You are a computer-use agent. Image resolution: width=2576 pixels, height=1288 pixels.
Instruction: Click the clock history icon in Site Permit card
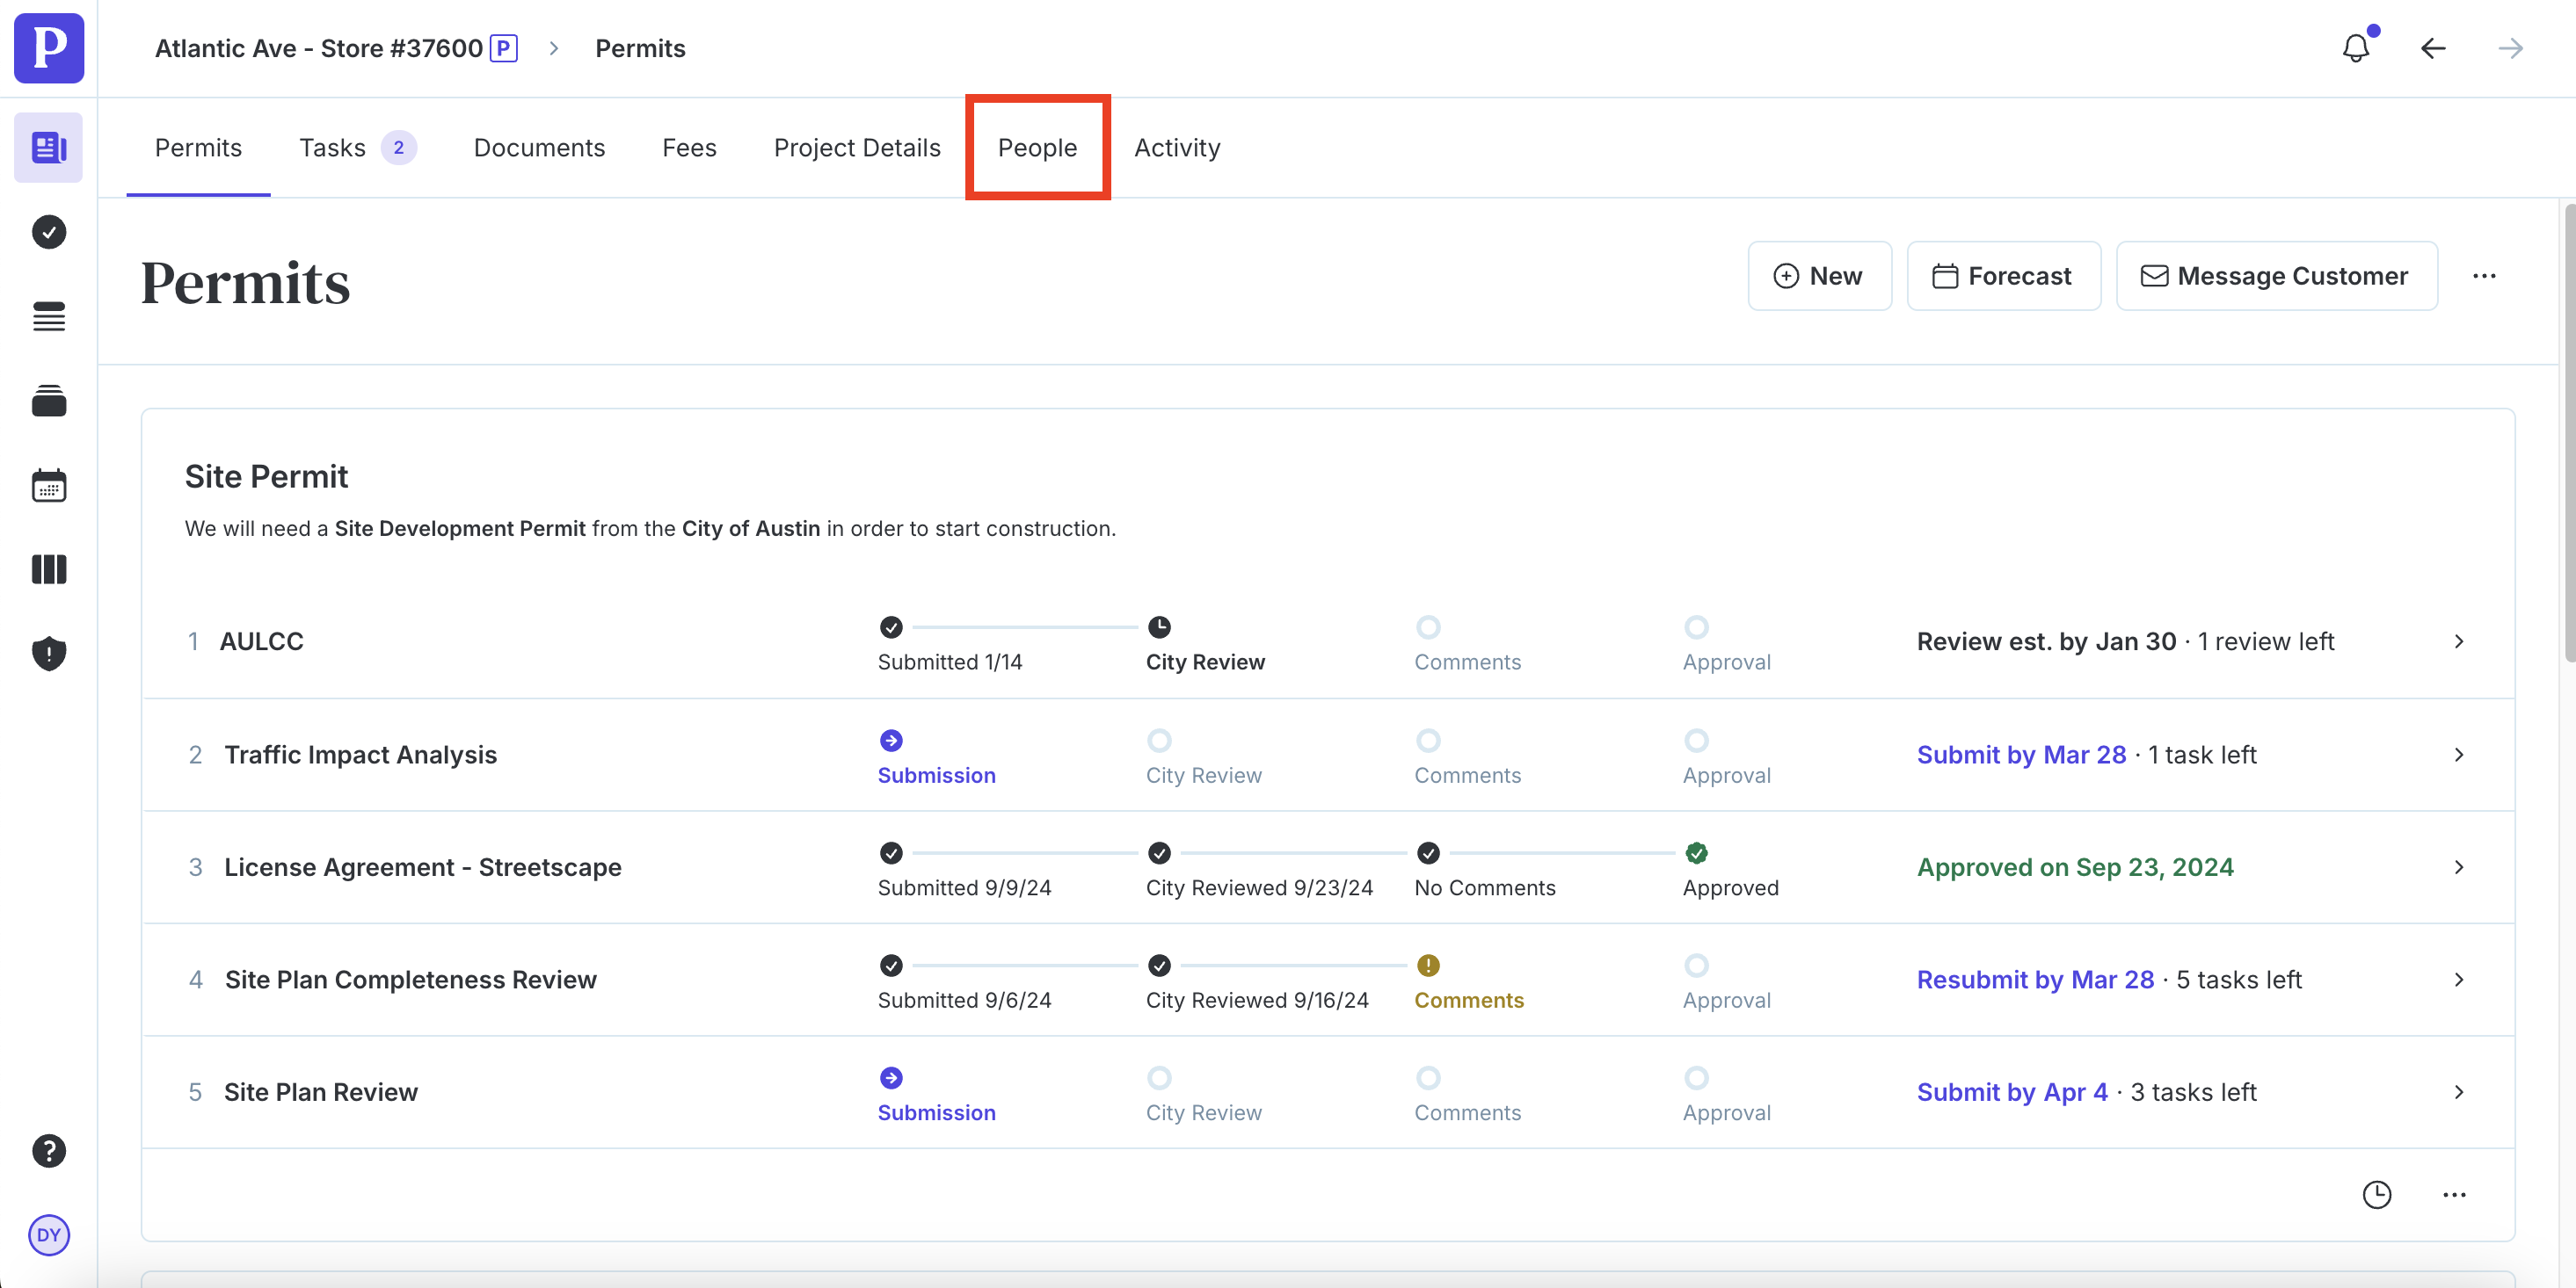tap(2376, 1194)
